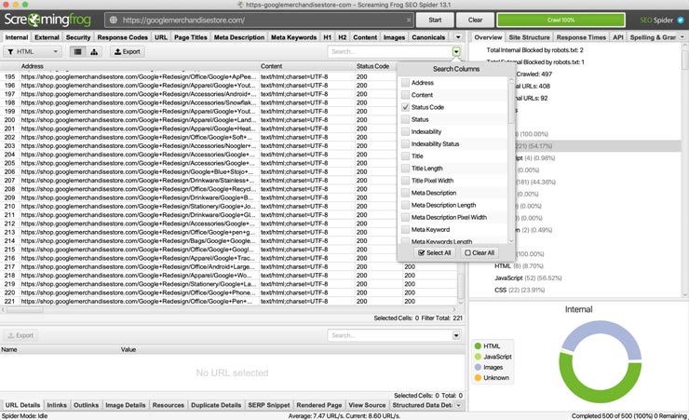The height and width of the screenshot is (420, 689).
Task: Expand bottom tabs overflow arrow
Action: pyautogui.click(x=458, y=405)
